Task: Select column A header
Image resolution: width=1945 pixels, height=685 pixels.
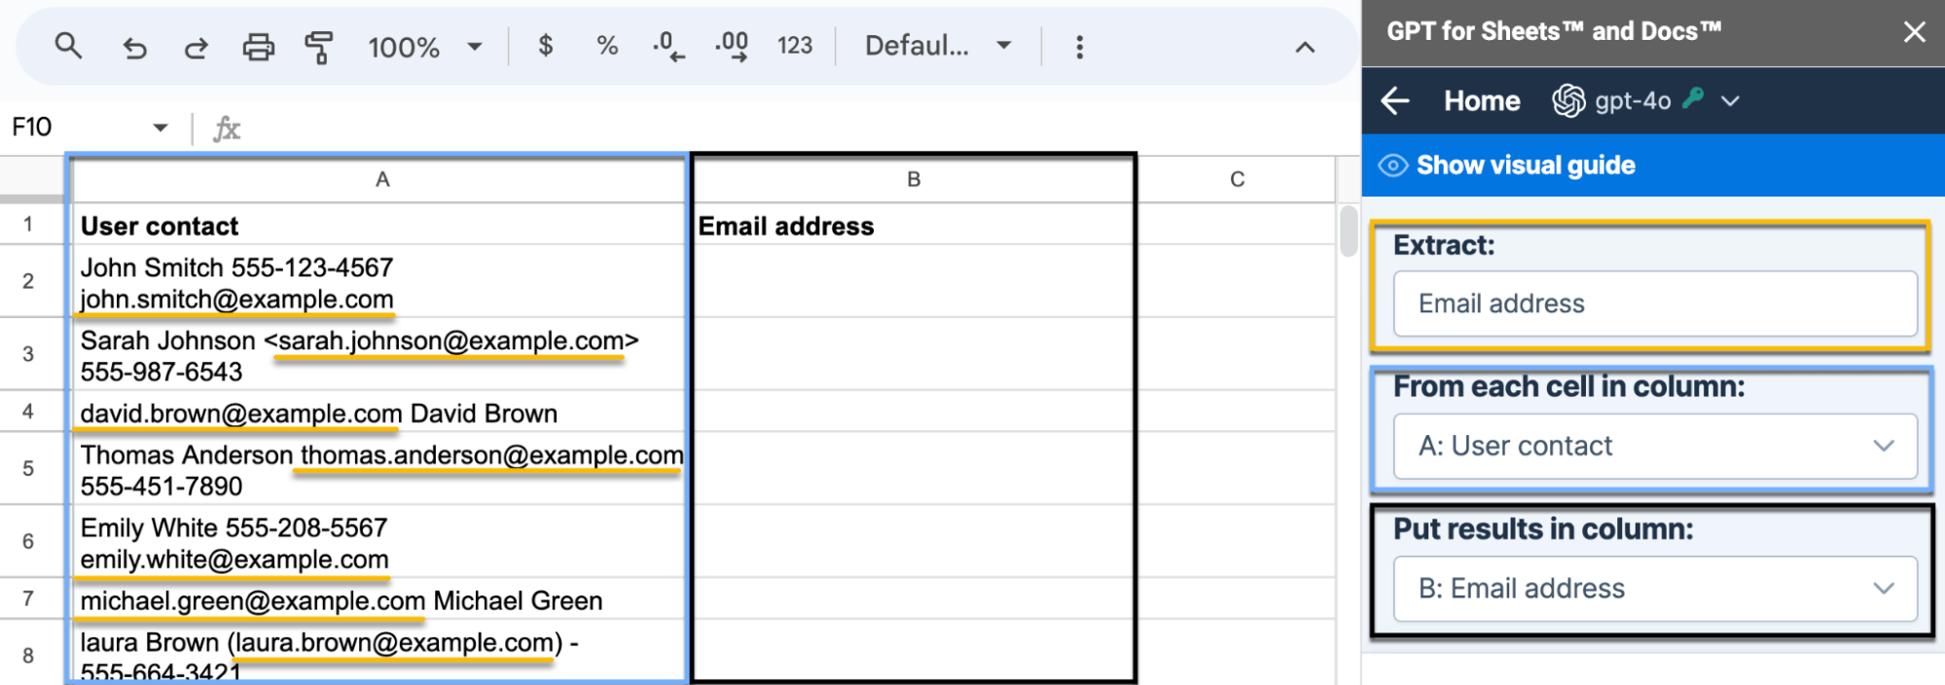Action: (x=381, y=179)
